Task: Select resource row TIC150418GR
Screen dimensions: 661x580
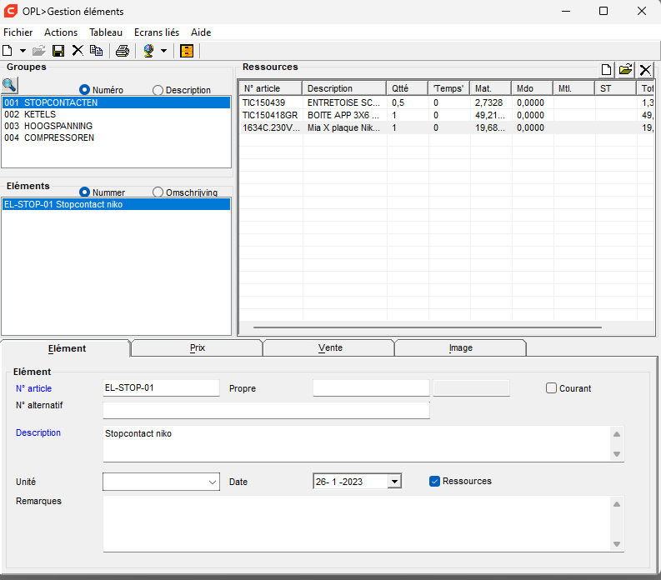Action: [447, 115]
